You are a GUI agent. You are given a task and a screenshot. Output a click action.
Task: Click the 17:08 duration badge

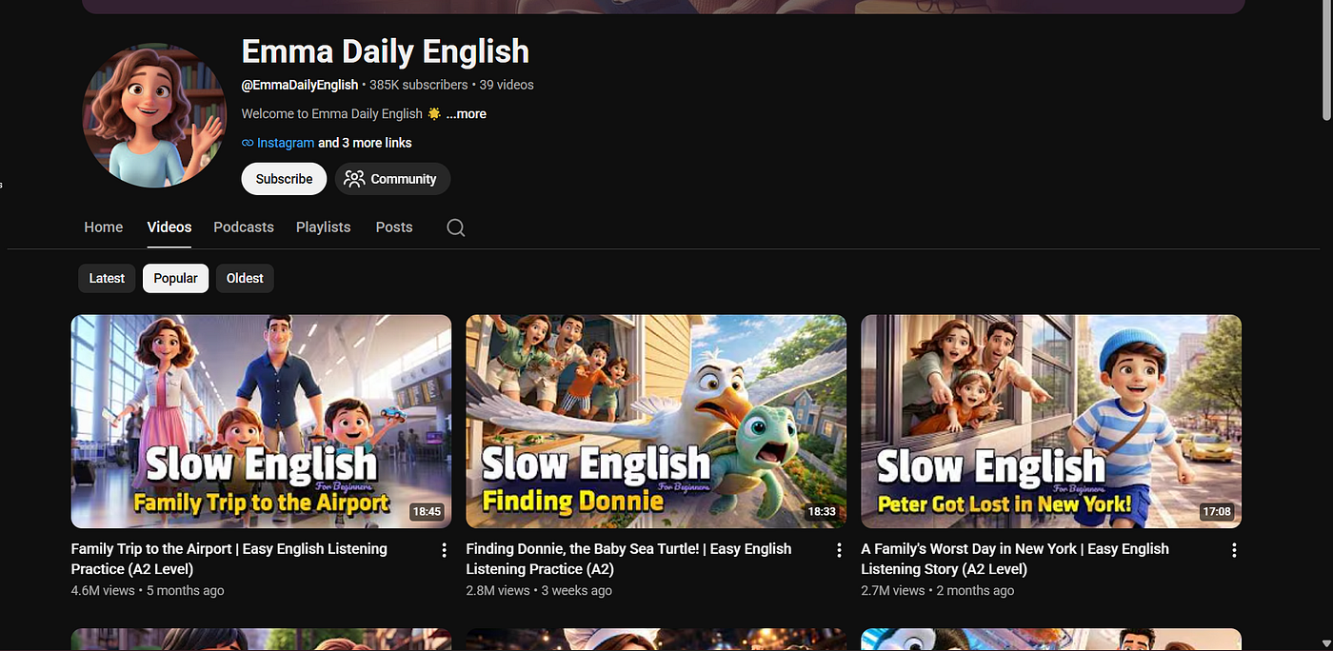click(x=1217, y=512)
